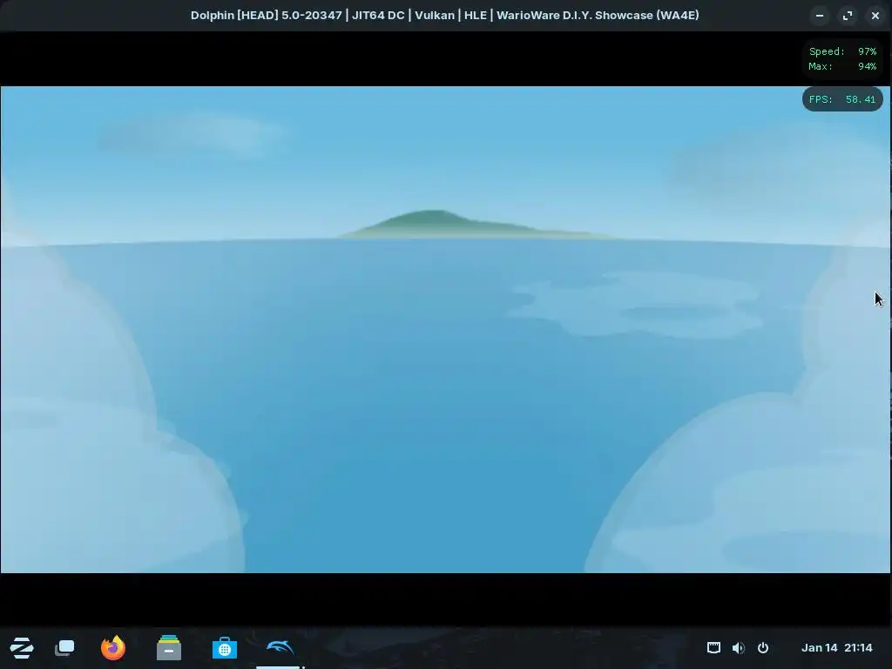The width and height of the screenshot is (892, 669).
Task: Click the workspace overview taskbar icon
Action: 64,648
